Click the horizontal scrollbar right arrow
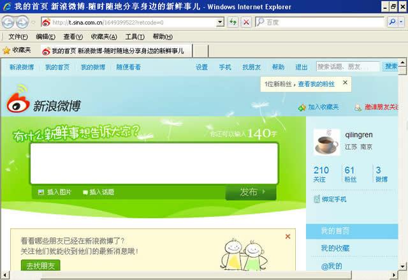Viewport: 408px width, 280px height. click(x=394, y=275)
